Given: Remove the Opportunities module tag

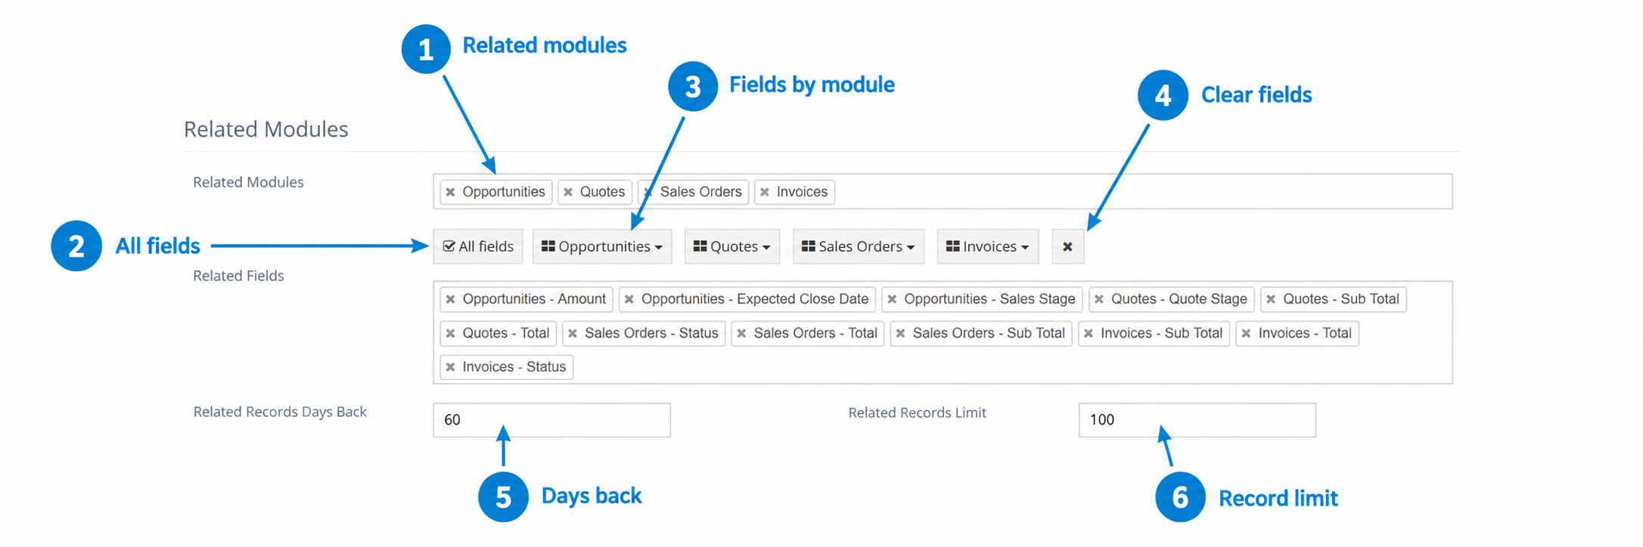Looking at the screenshot, I should pyautogui.click(x=450, y=192).
